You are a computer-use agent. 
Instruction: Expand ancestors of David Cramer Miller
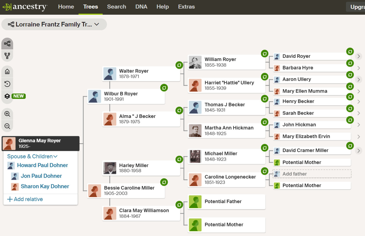[x=359, y=150]
